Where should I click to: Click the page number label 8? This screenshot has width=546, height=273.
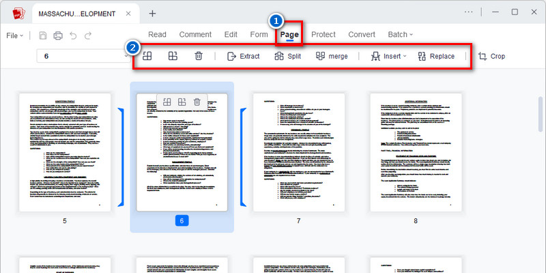coord(416,220)
